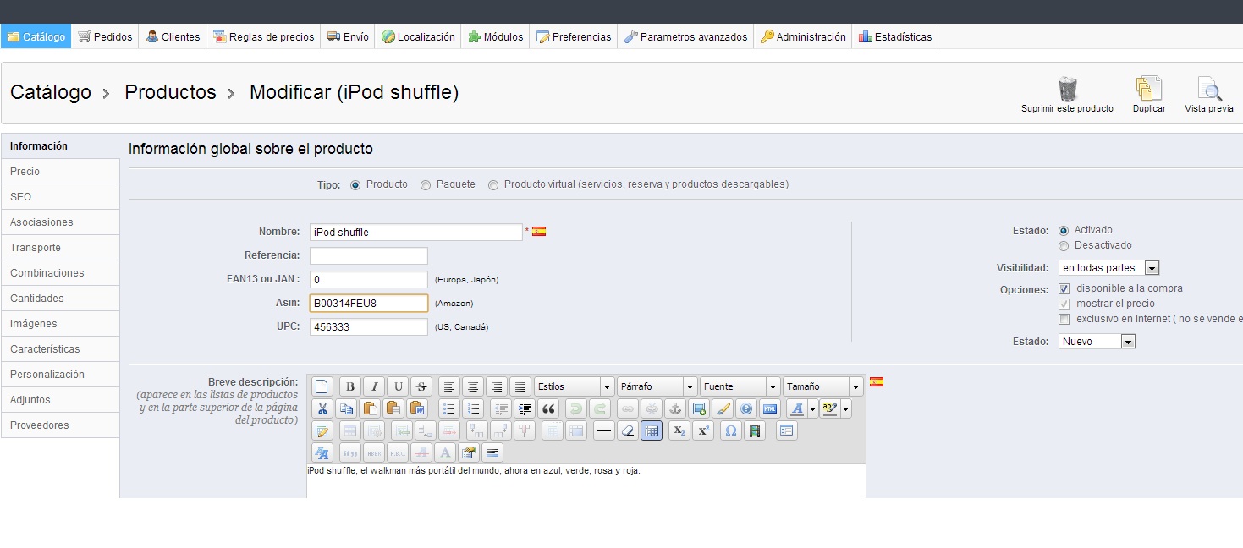1243x548 pixels.
Task: Click the highlighted table icon
Action: (651, 430)
